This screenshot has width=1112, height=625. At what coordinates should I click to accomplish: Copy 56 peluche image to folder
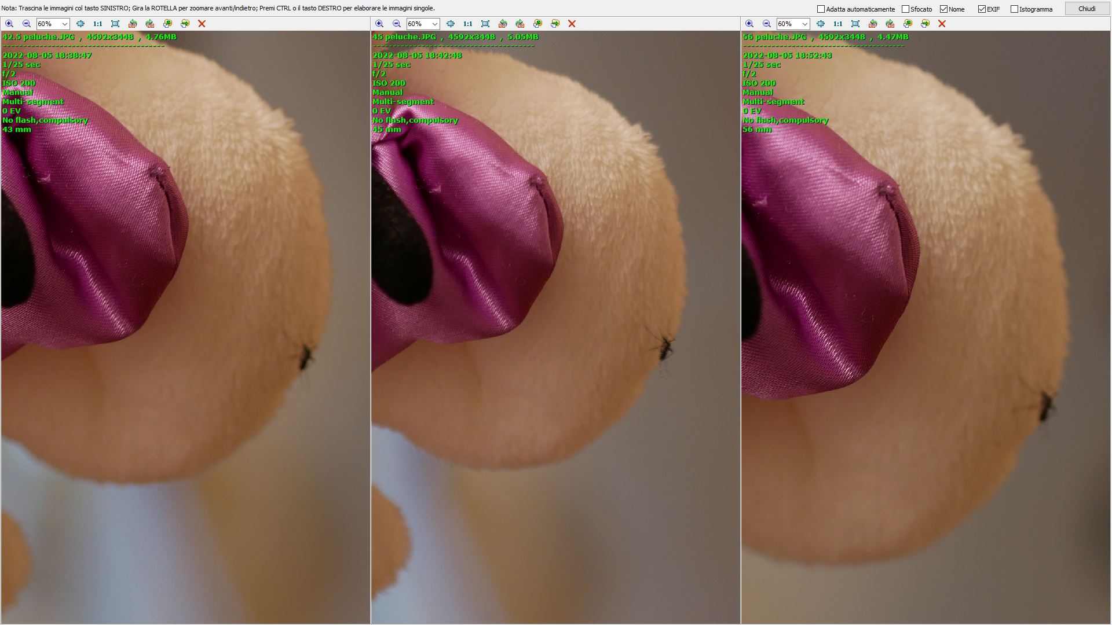coord(908,24)
